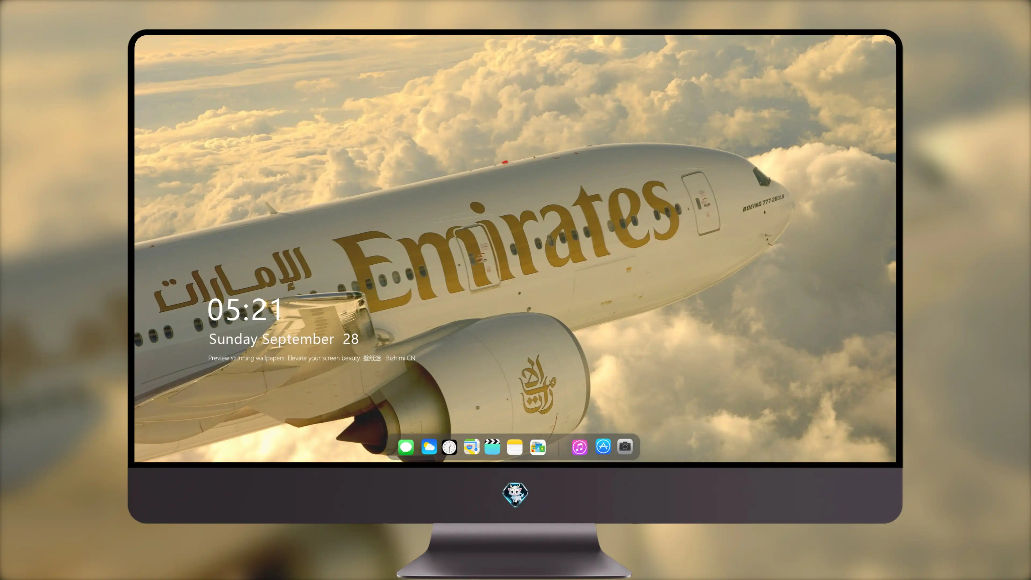Launch the Maps app from the dock
1031x580 pixels.
pyautogui.click(x=471, y=447)
